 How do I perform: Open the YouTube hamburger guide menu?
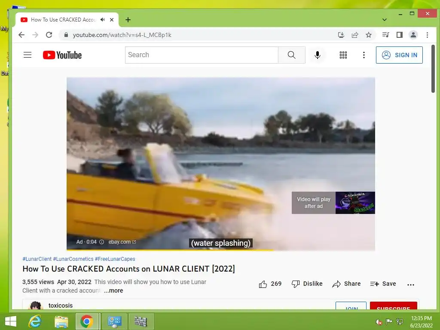pos(27,55)
